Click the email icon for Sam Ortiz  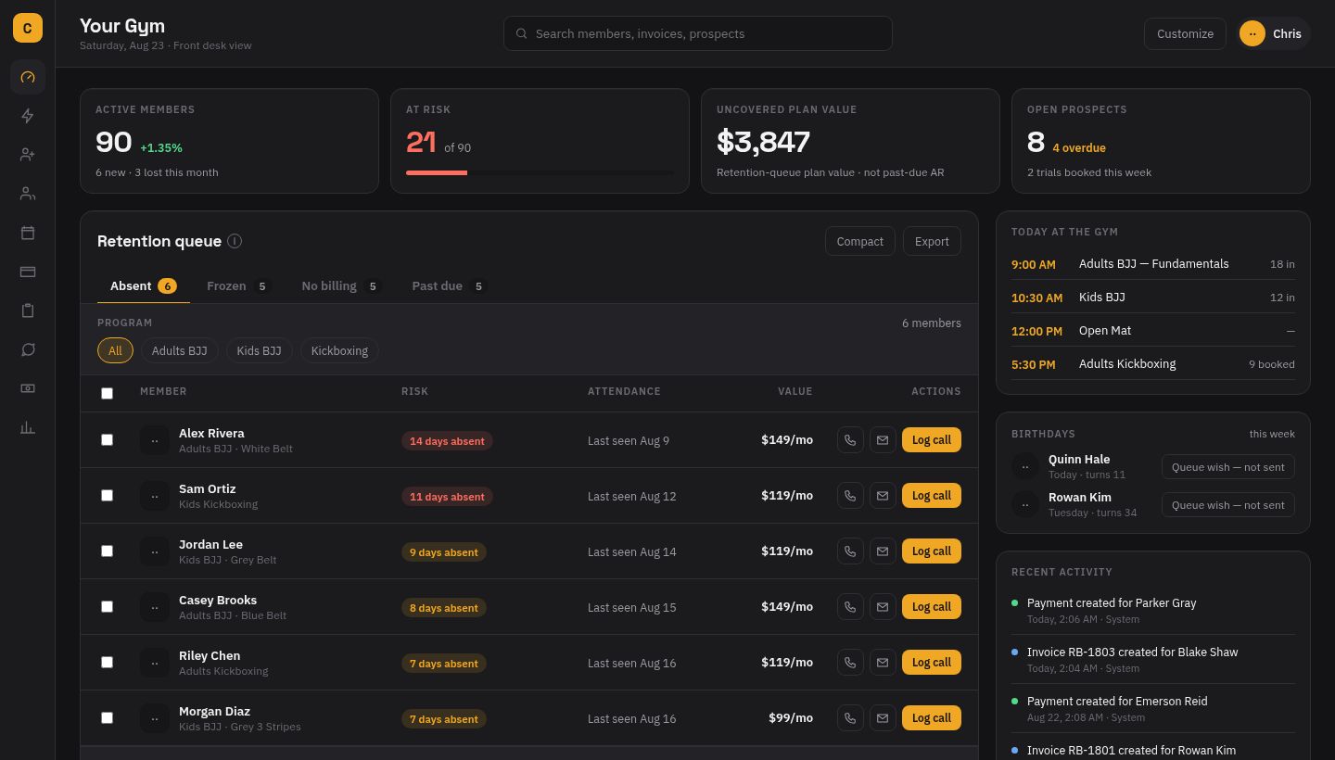(x=883, y=496)
